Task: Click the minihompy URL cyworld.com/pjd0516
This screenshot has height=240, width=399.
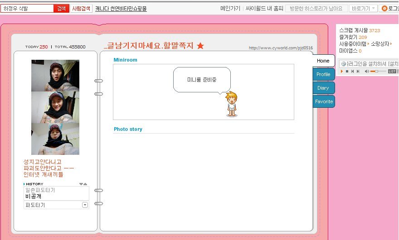Action: click(x=281, y=48)
